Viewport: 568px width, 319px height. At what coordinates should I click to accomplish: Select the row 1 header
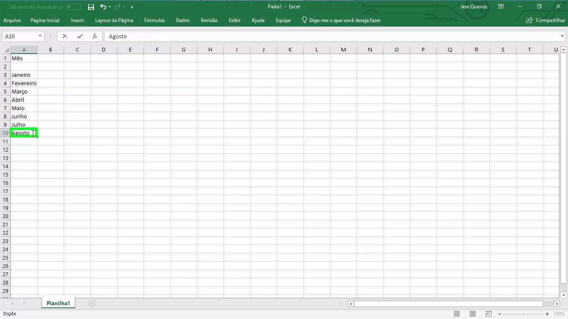click(5, 58)
